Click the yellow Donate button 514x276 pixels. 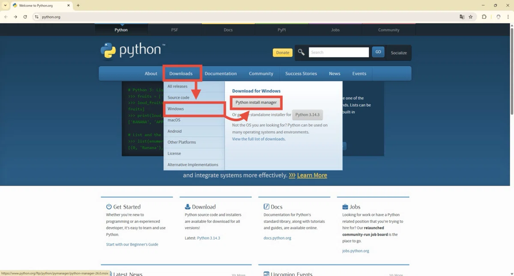282,53
